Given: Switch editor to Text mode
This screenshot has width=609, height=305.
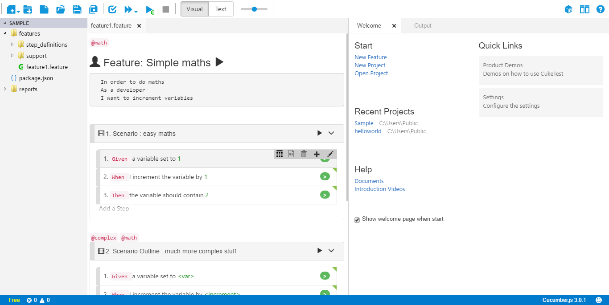Looking at the screenshot, I should point(221,9).
